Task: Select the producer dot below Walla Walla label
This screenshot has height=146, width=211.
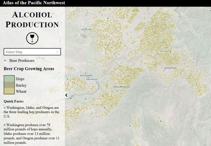Action: point(117,90)
